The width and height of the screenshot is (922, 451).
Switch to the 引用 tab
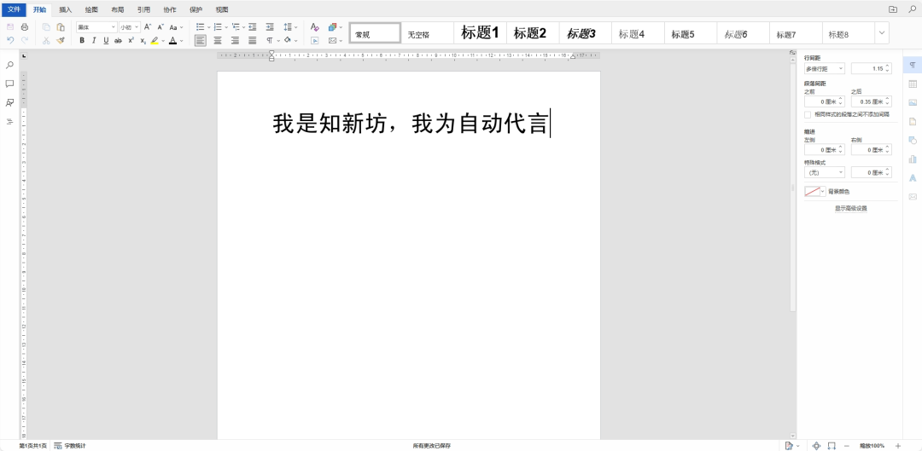pos(143,10)
